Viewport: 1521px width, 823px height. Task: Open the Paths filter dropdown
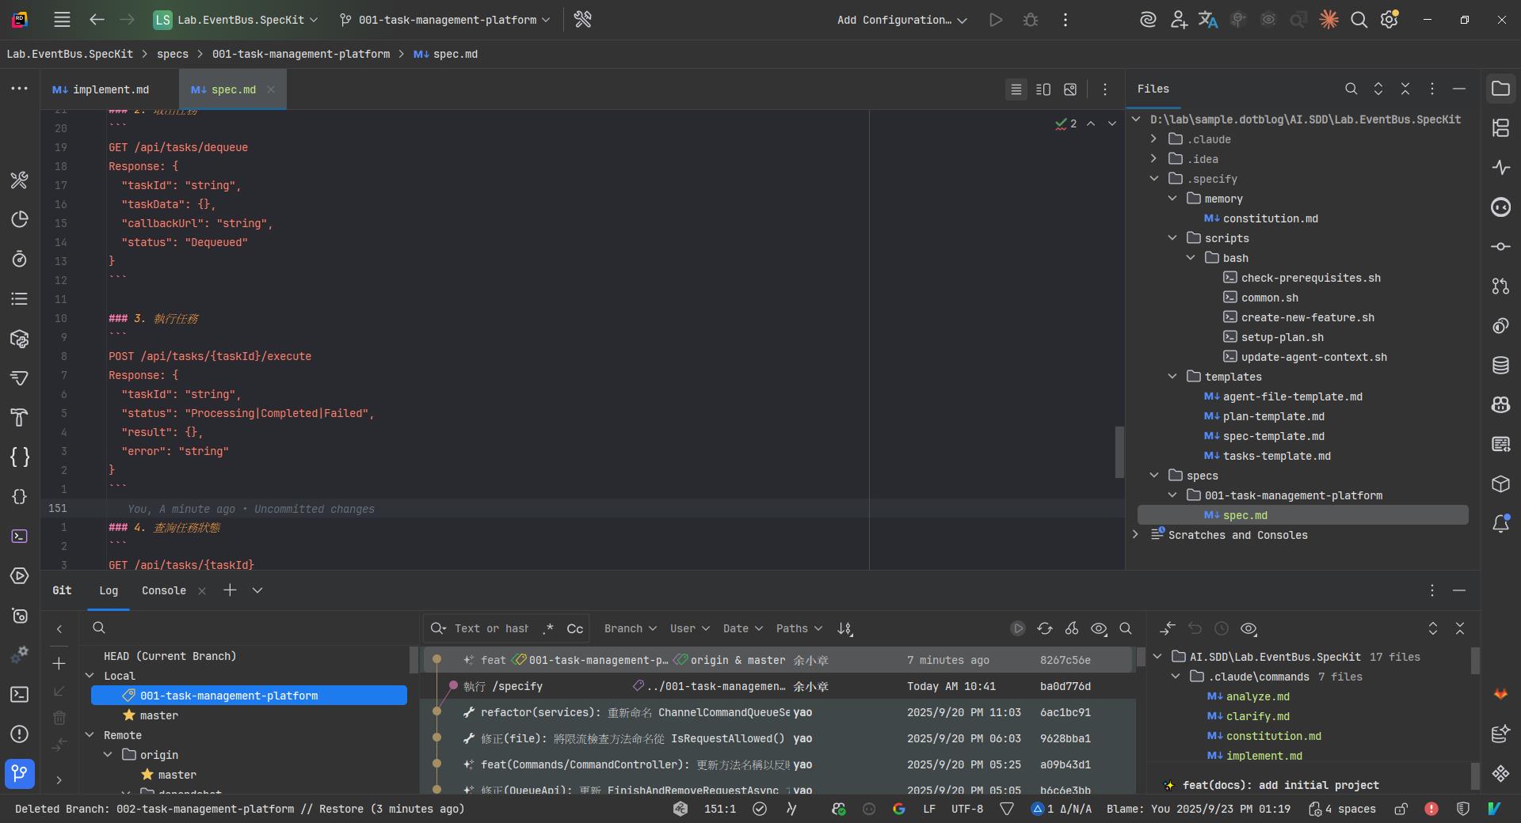tap(799, 628)
